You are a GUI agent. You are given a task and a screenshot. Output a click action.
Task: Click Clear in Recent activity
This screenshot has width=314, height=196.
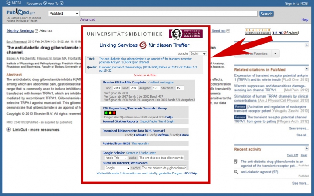(x=304, y=155)
